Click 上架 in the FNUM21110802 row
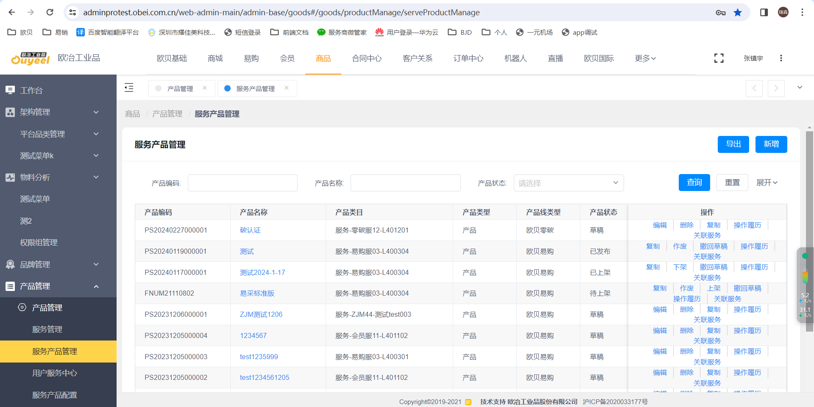The height and width of the screenshot is (407, 814). pyautogui.click(x=714, y=288)
